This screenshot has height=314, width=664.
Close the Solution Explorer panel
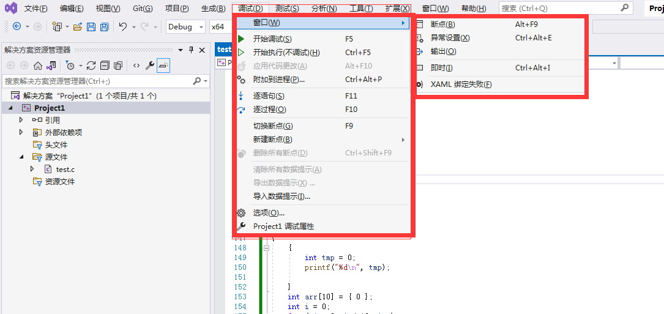pos(202,50)
